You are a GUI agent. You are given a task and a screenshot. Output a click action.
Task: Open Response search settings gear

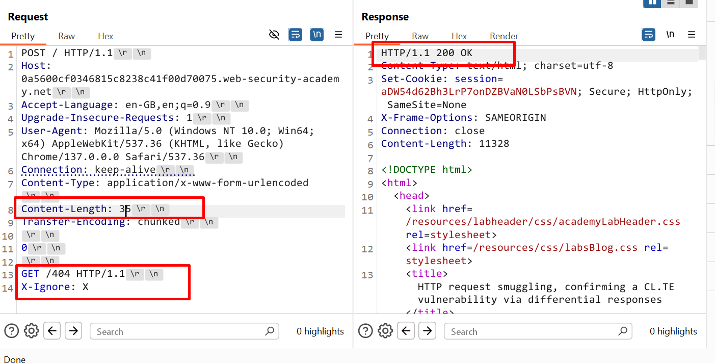pyautogui.click(x=386, y=331)
